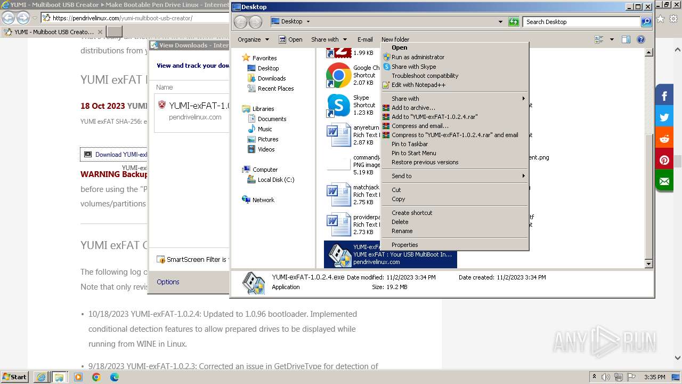
Task: Share page via Twitter icon
Action: coord(664,117)
